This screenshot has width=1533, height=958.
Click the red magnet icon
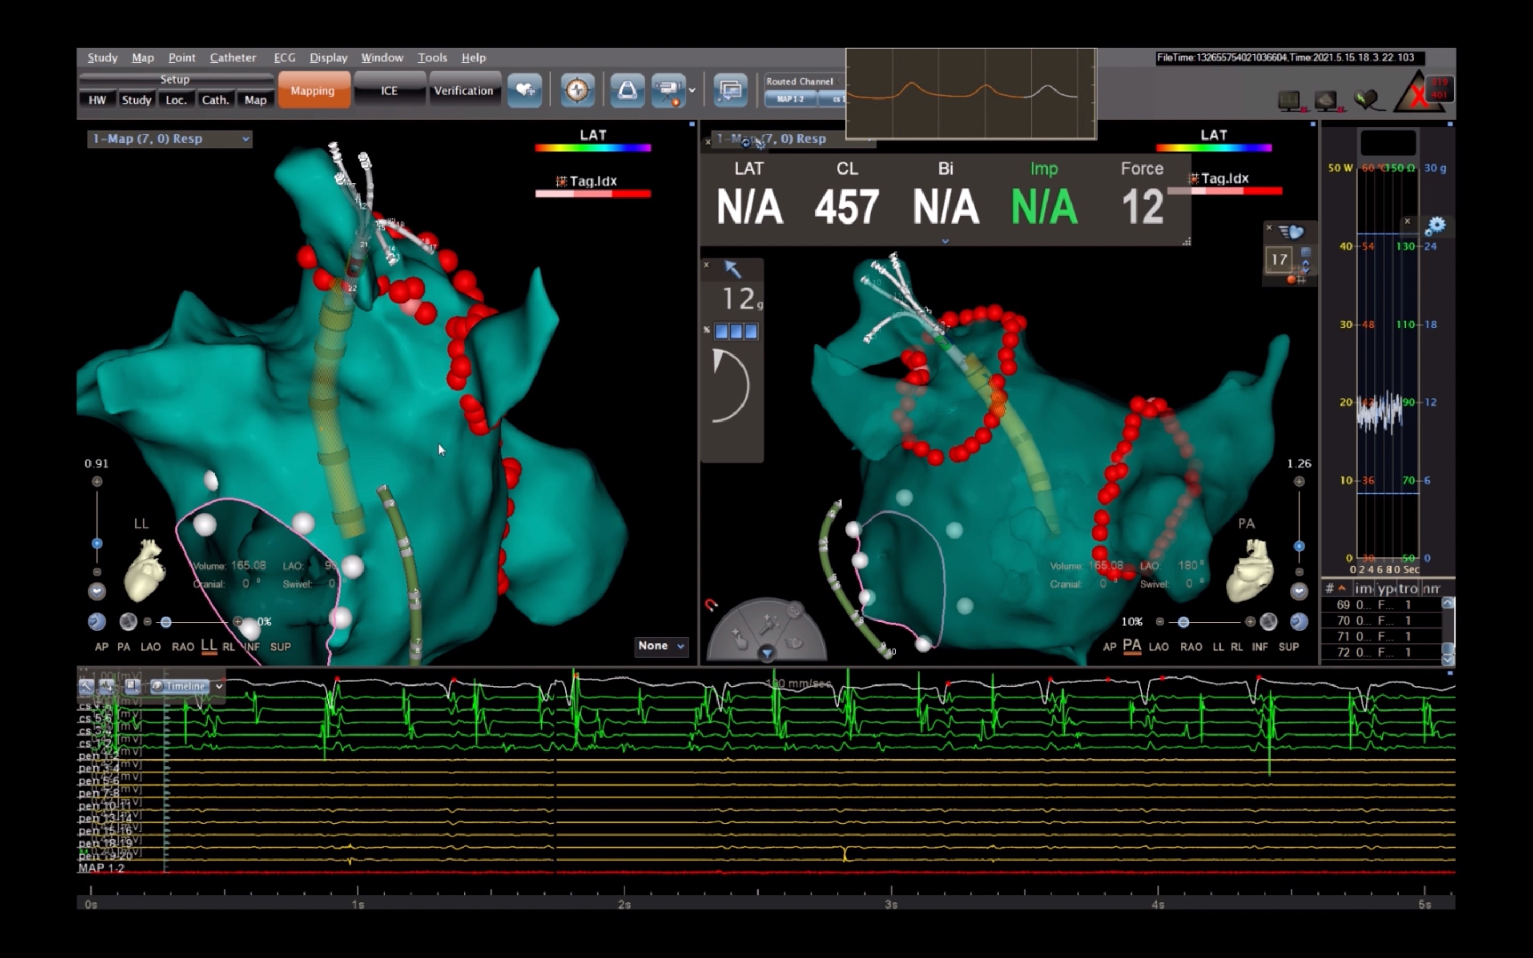(711, 605)
